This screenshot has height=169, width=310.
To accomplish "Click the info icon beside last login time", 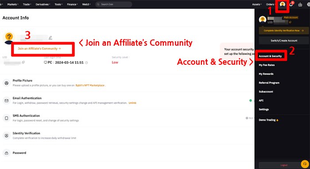I will tap(86, 63).
